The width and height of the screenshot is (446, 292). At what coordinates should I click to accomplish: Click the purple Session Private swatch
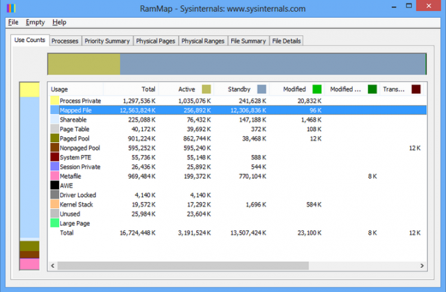tap(55, 166)
